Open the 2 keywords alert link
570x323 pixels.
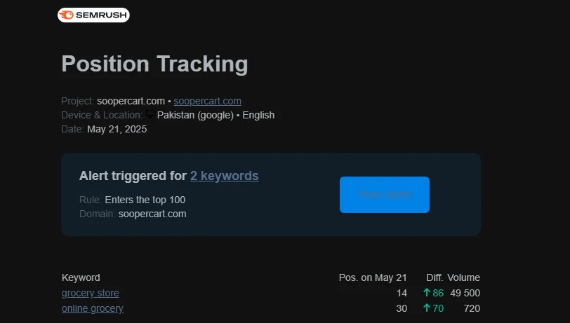tap(224, 176)
